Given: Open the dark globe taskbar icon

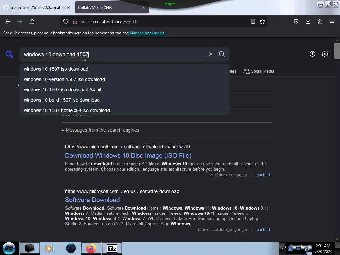Looking at the screenshot, I should [71, 248].
